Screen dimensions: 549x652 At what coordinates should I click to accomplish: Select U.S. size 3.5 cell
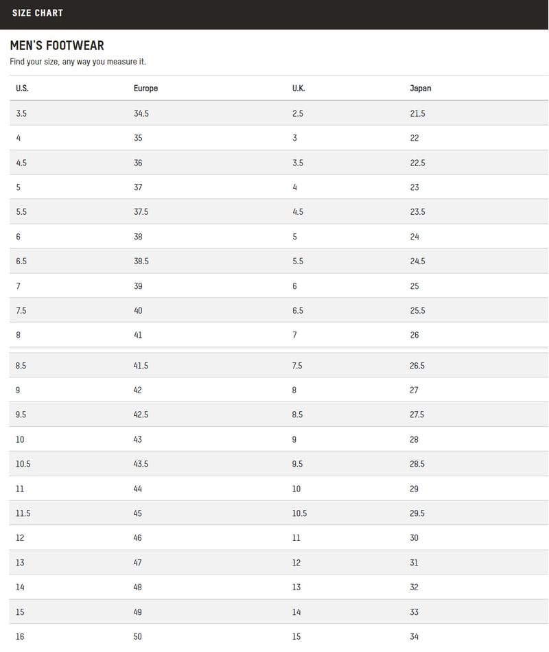(21, 113)
